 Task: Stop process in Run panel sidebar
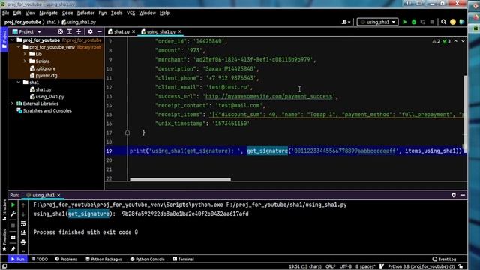13,226
